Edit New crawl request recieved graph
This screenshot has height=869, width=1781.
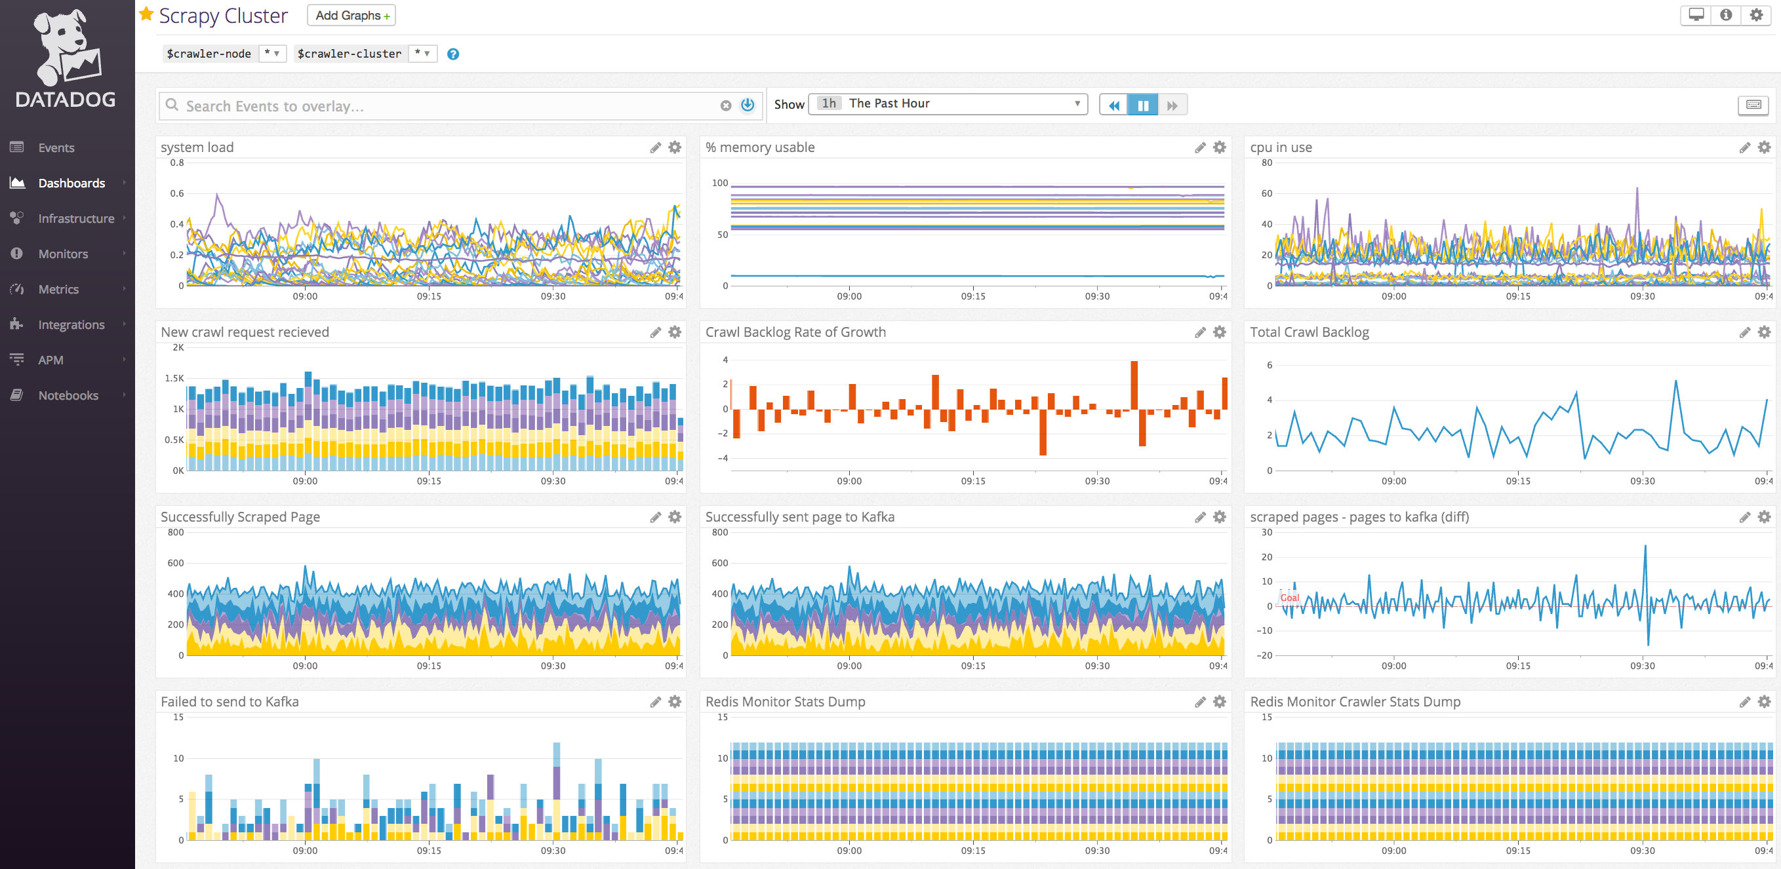656,332
